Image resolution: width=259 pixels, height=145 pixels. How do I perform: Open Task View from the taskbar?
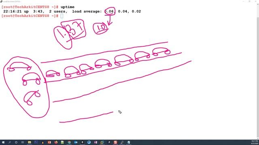23,142
